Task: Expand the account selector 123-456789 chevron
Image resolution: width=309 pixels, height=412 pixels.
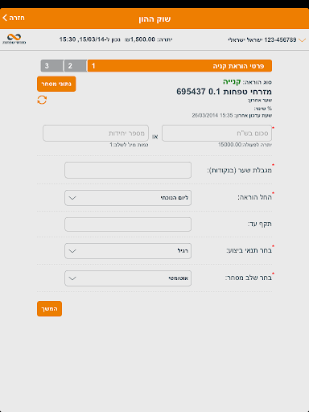Action: point(302,40)
